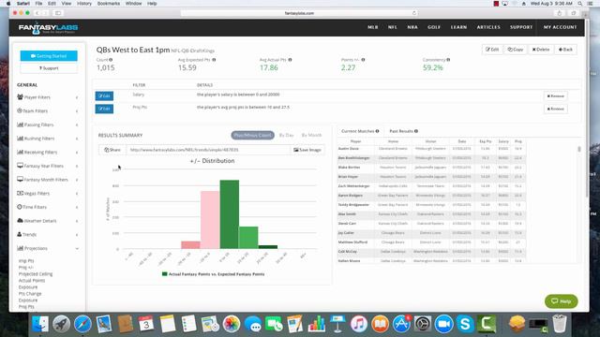Open Numbers chart icon in Dock

[317, 324]
